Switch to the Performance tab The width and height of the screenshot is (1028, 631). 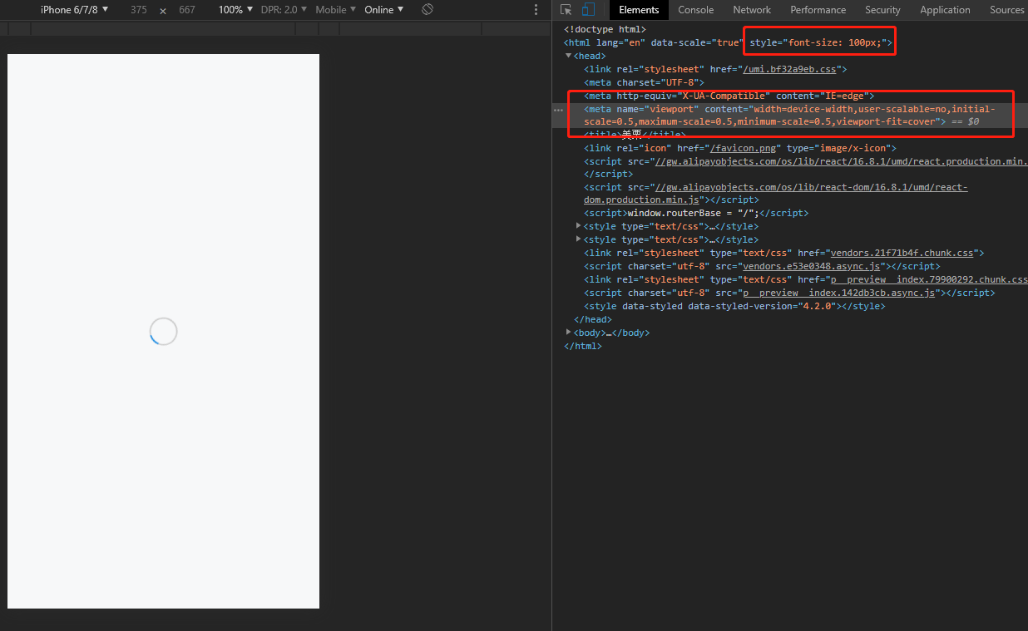[x=818, y=10]
